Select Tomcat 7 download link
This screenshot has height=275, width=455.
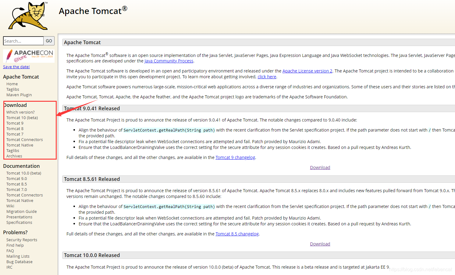tap(15, 134)
